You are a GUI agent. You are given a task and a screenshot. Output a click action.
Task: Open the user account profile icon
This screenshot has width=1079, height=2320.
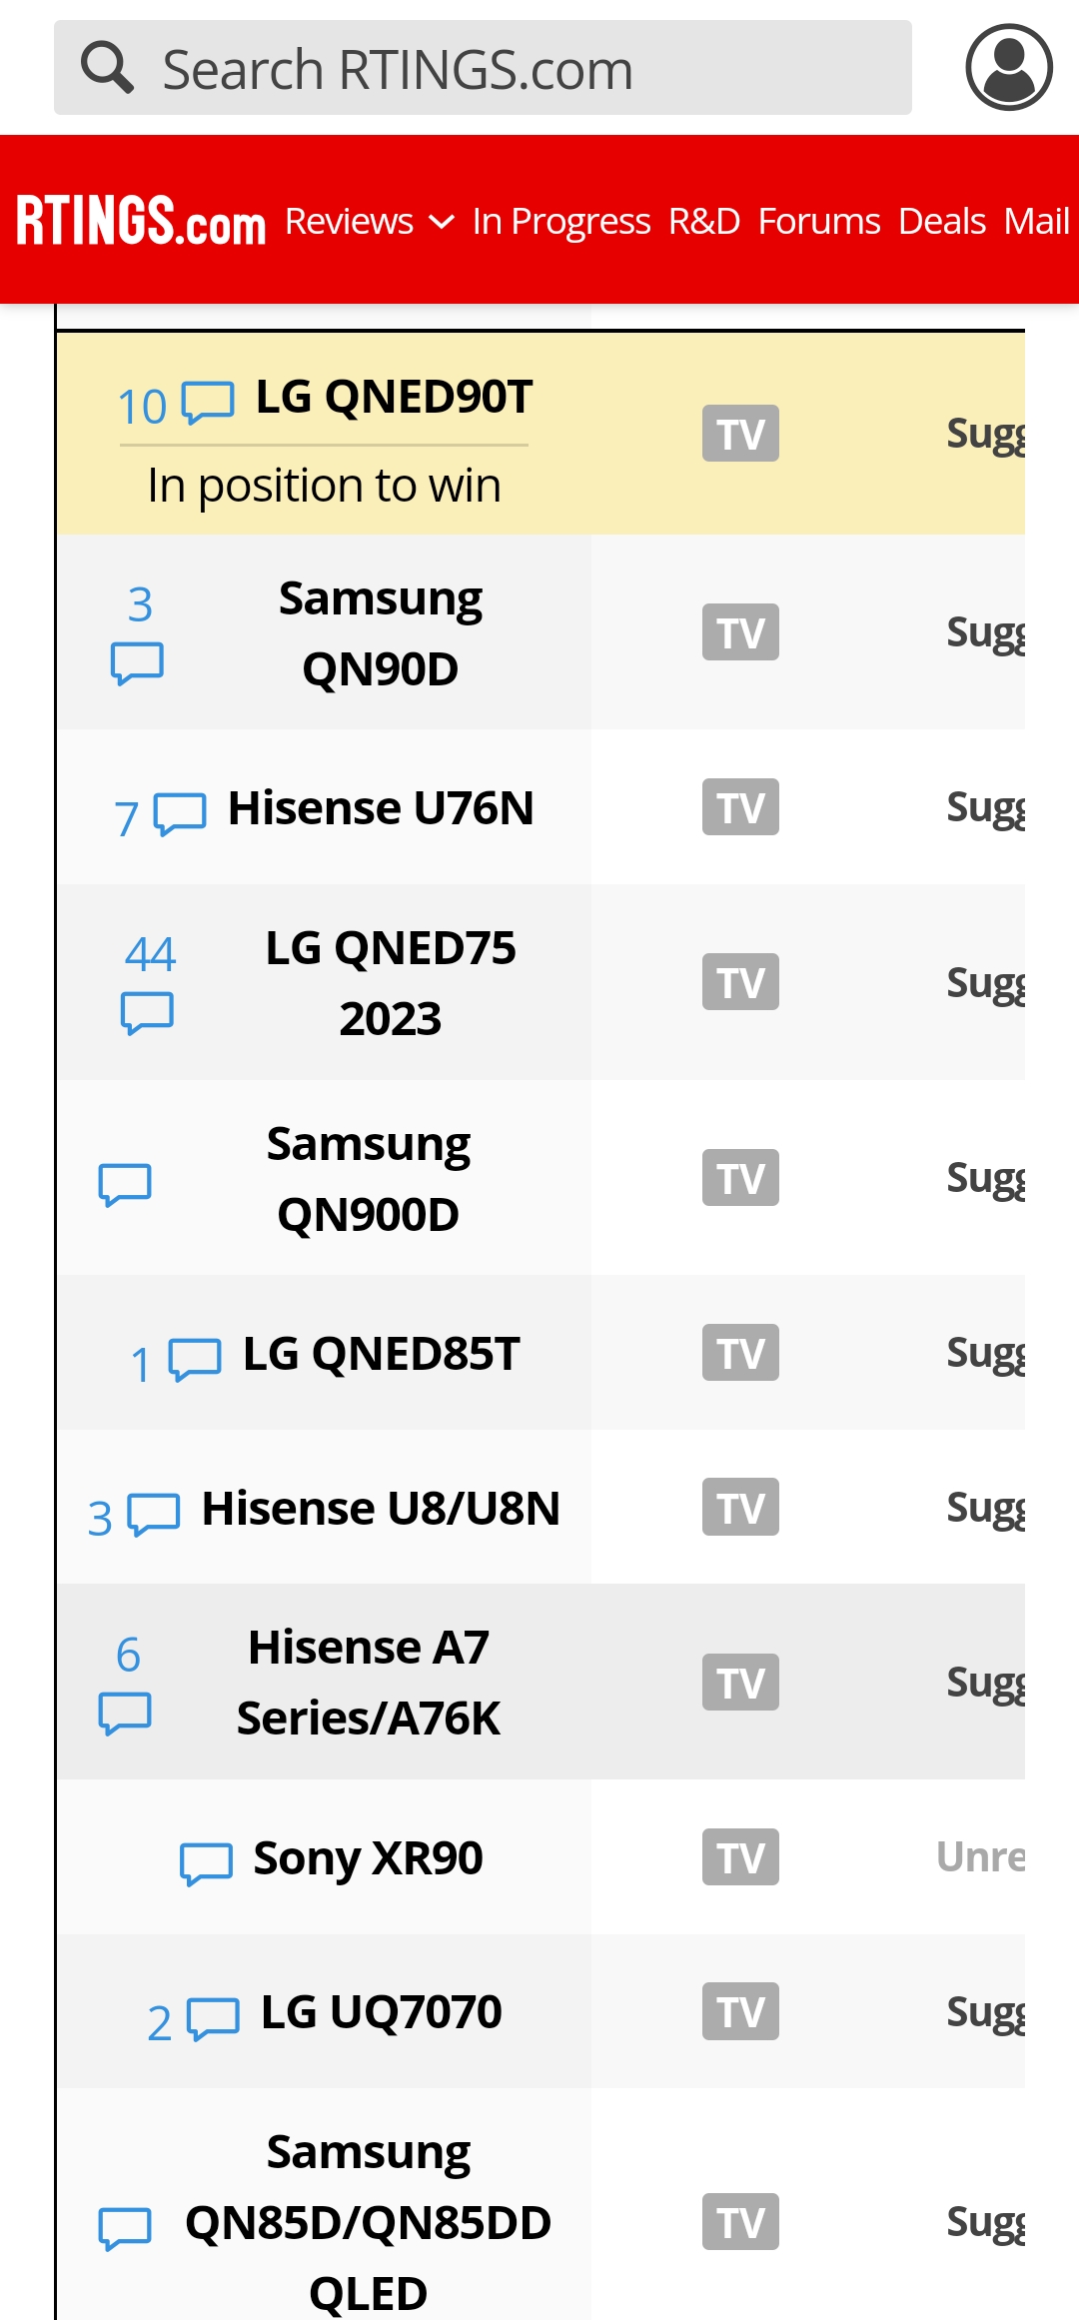1008,67
